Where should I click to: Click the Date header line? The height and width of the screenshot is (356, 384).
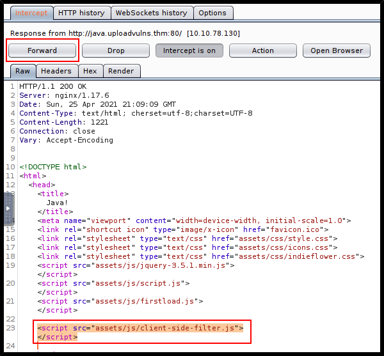pos(98,104)
